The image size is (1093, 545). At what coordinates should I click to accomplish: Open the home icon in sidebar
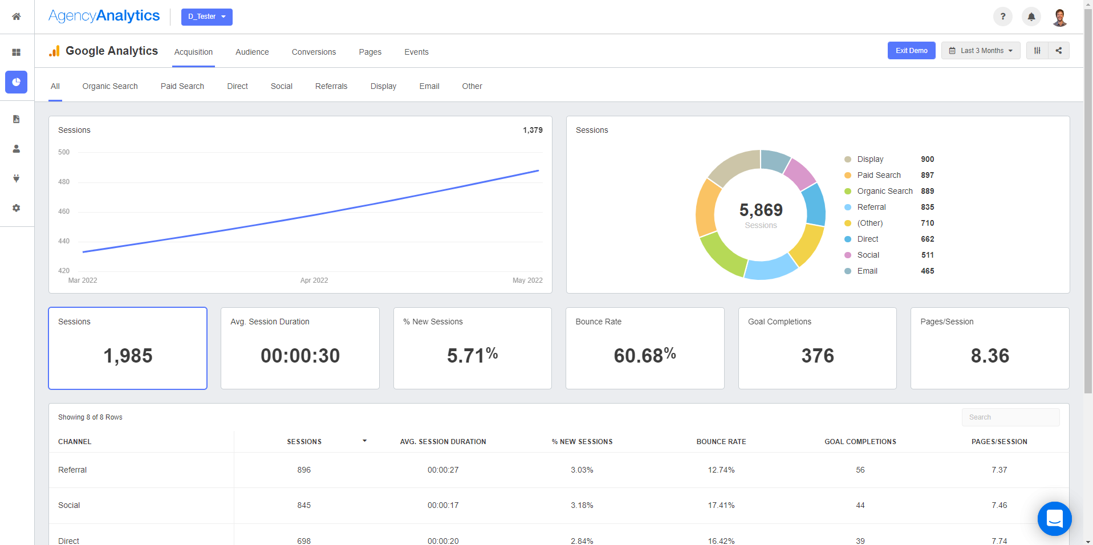17,17
